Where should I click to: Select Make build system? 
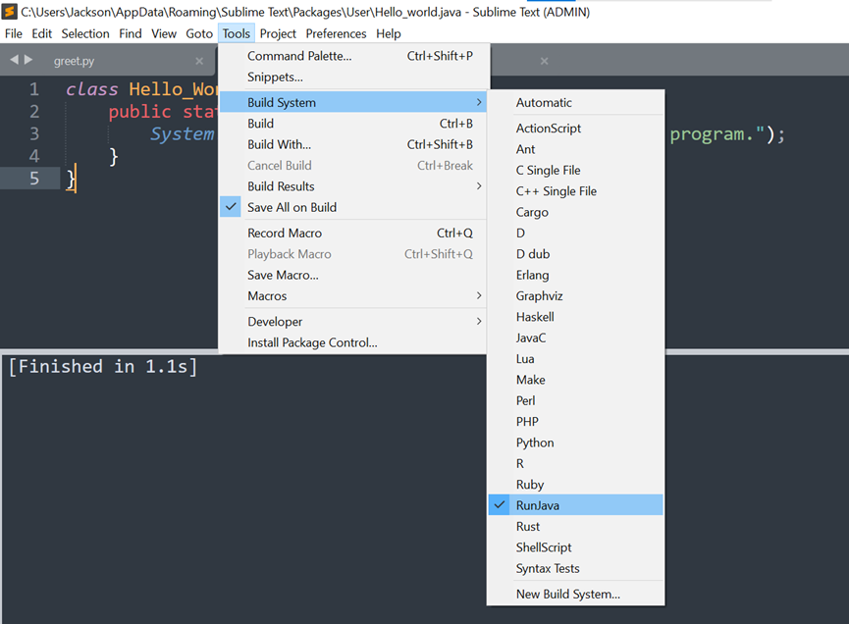[x=575, y=380]
